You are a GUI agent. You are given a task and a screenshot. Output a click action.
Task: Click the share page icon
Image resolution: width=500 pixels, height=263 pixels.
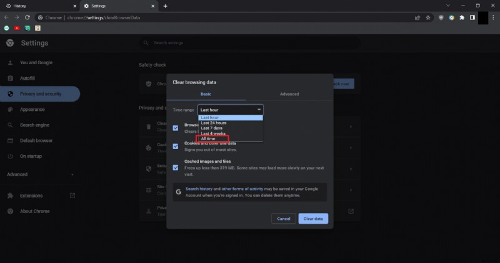click(417, 17)
